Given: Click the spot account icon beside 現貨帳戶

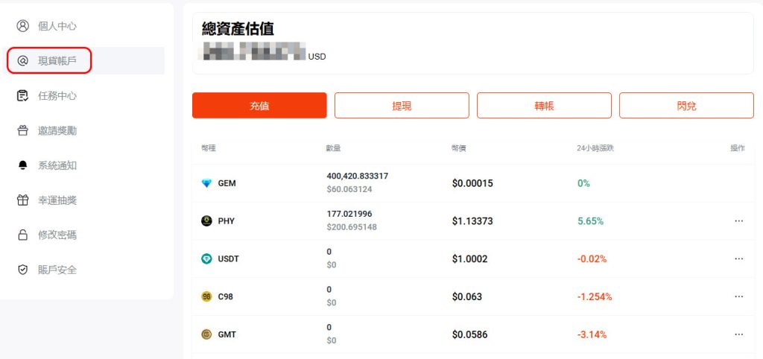Looking at the screenshot, I should pyautogui.click(x=23, y=61).
